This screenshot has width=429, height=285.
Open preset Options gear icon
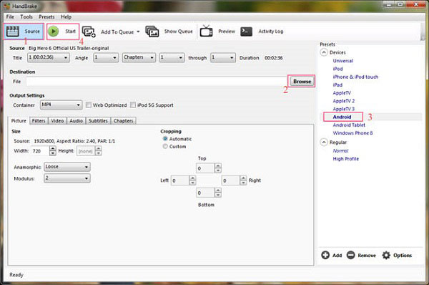point(386,255)
